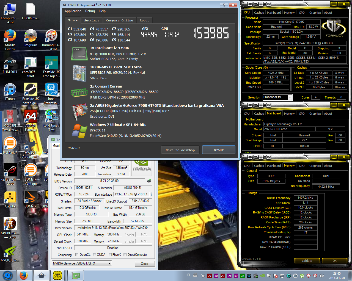Click the GPU Clock 641 MHz value

point(82,235)
